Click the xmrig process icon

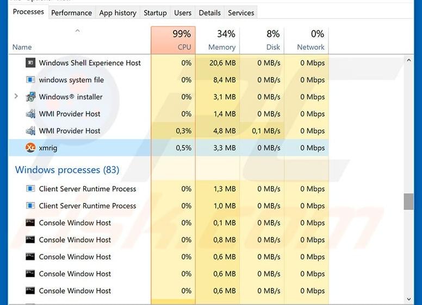tap(30, 148)
